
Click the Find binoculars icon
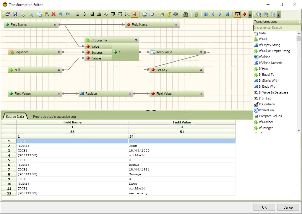(x=186, y=14)
